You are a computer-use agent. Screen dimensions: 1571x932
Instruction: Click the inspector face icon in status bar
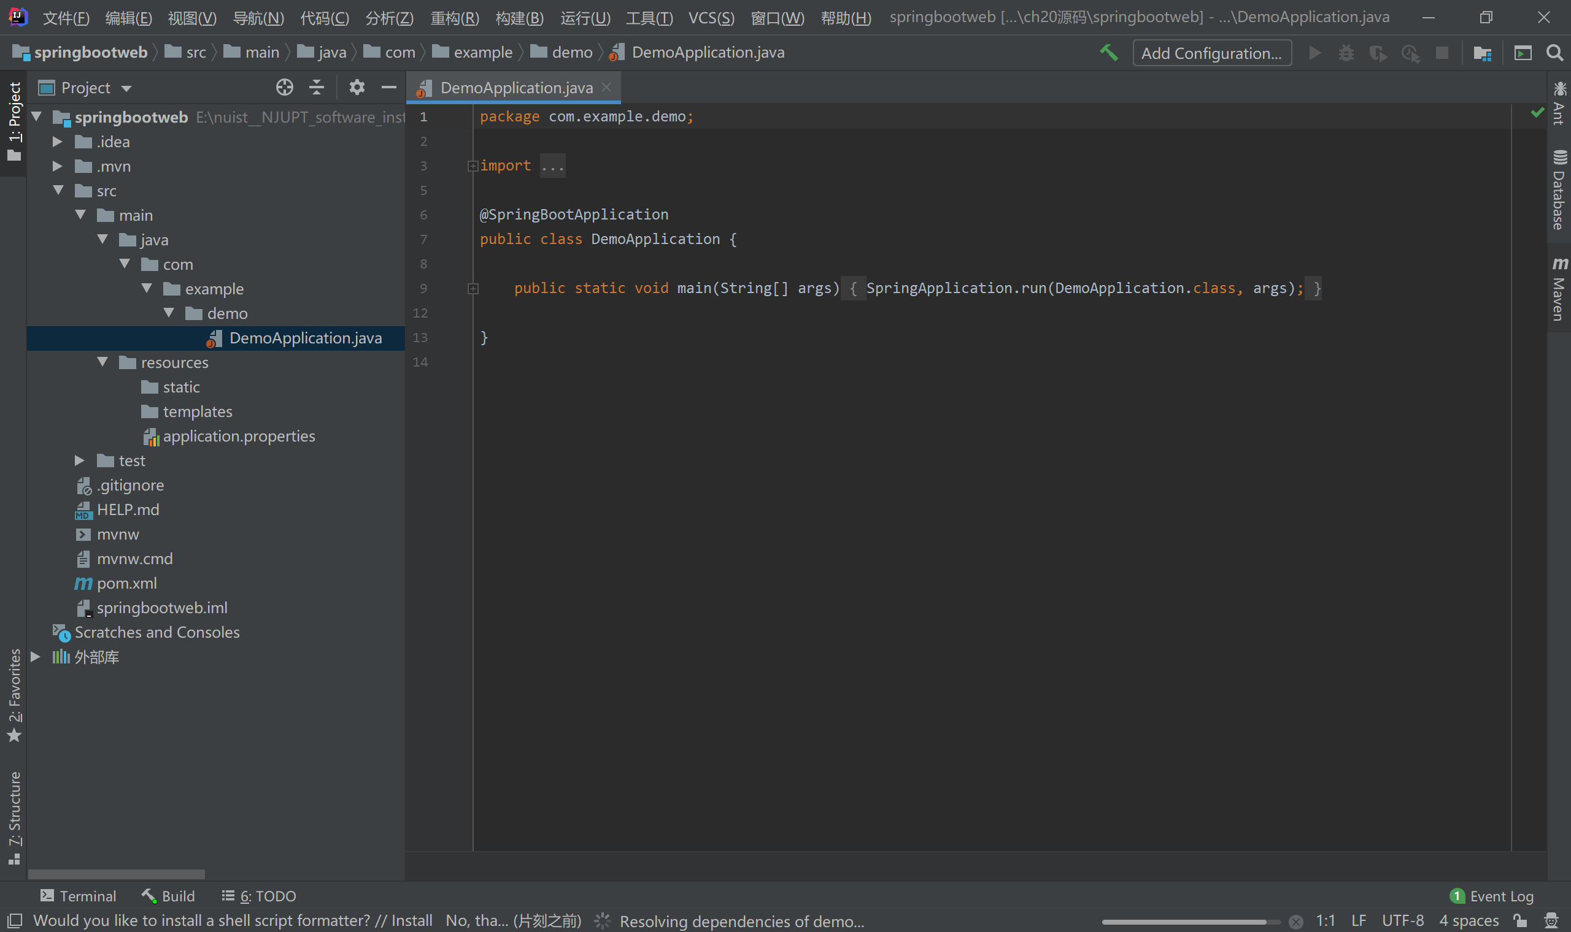[x=1551, y=921]
